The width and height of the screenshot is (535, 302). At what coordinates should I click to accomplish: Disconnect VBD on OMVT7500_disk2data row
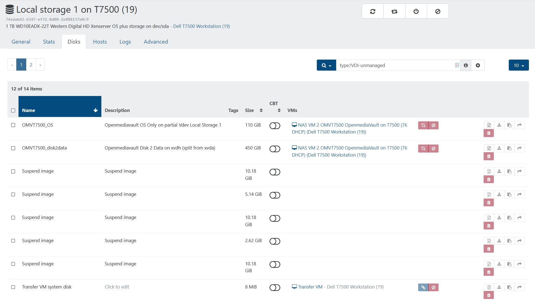[423, 148]
